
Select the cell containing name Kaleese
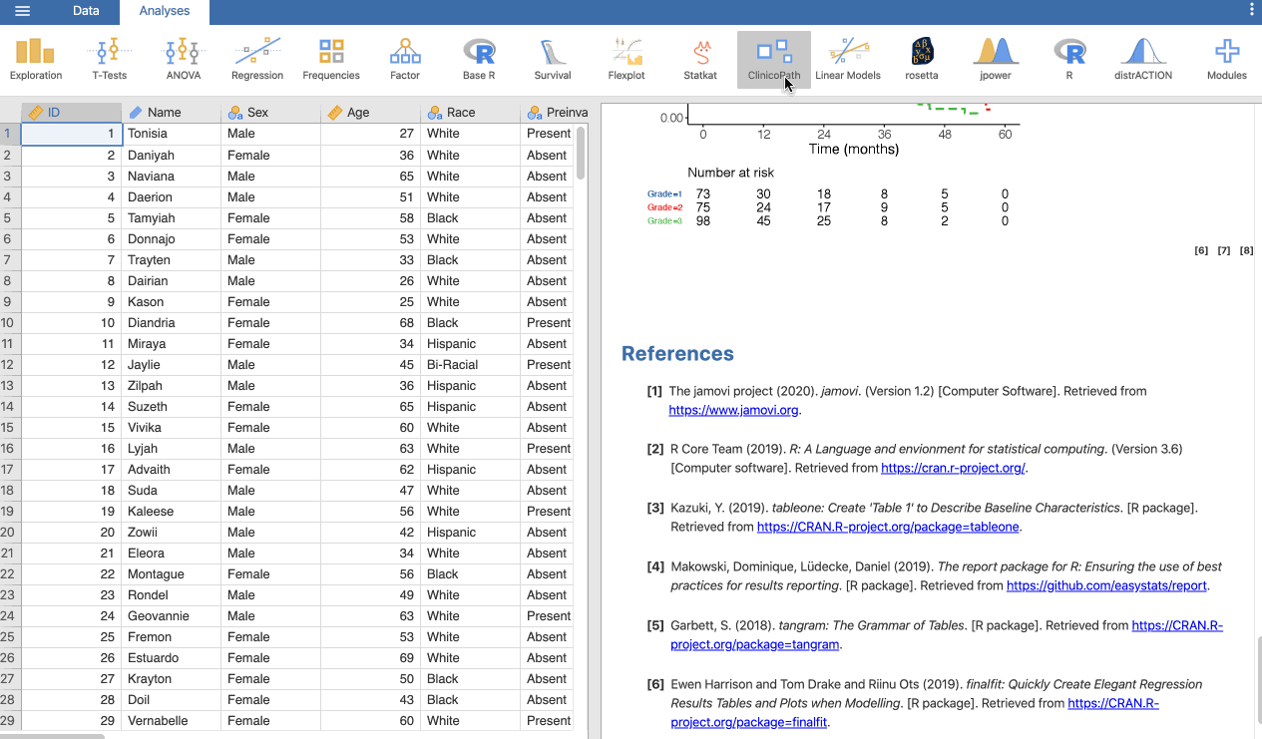coord(171,511)
